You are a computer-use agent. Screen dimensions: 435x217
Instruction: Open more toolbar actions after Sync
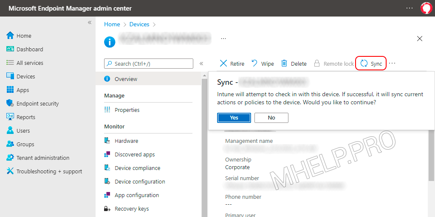(x=392, y=64)
